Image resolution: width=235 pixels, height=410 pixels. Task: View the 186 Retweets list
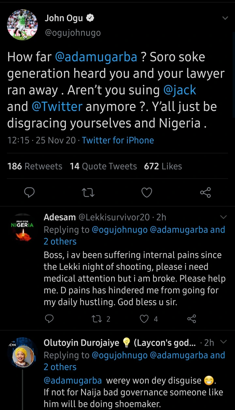[x=35, y=166]
